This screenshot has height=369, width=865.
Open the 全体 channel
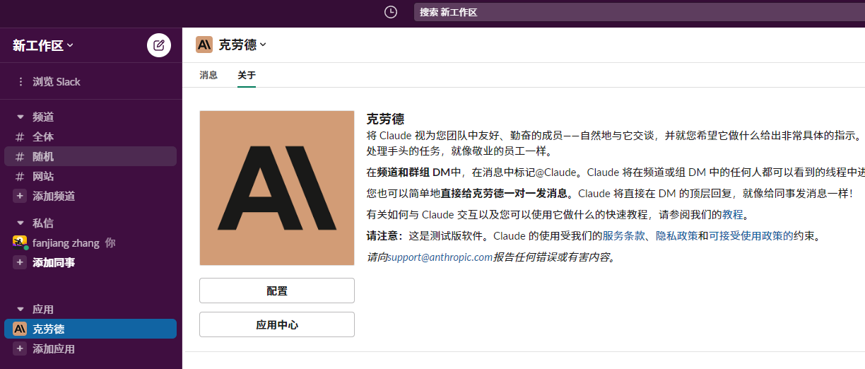click(x=90, y=136)
